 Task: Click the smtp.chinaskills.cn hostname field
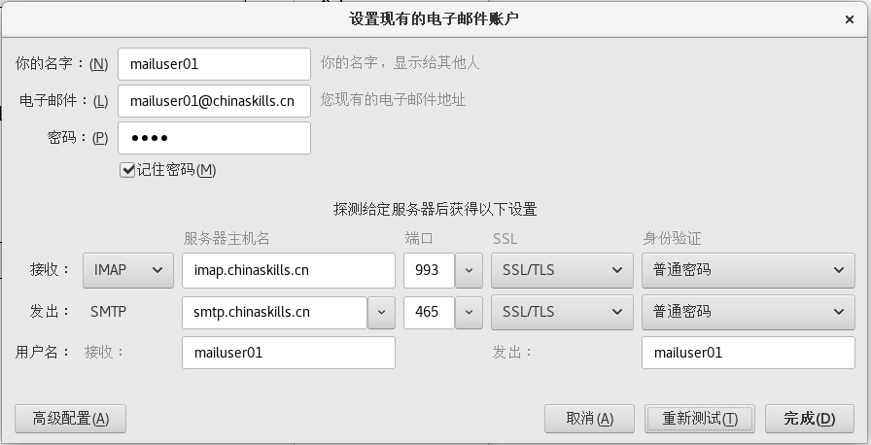pyautogui.click(x=275, y=312)
